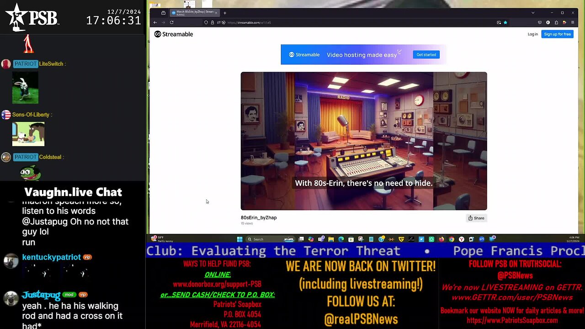Viewport: 585px width, 329px height.
Task: Click the tracking protection shield icon
Action: click(206, 22)
